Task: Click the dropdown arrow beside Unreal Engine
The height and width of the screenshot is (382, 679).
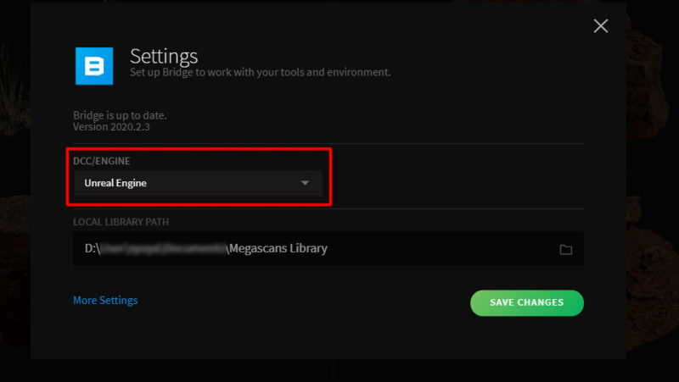Action: (305, 183)
